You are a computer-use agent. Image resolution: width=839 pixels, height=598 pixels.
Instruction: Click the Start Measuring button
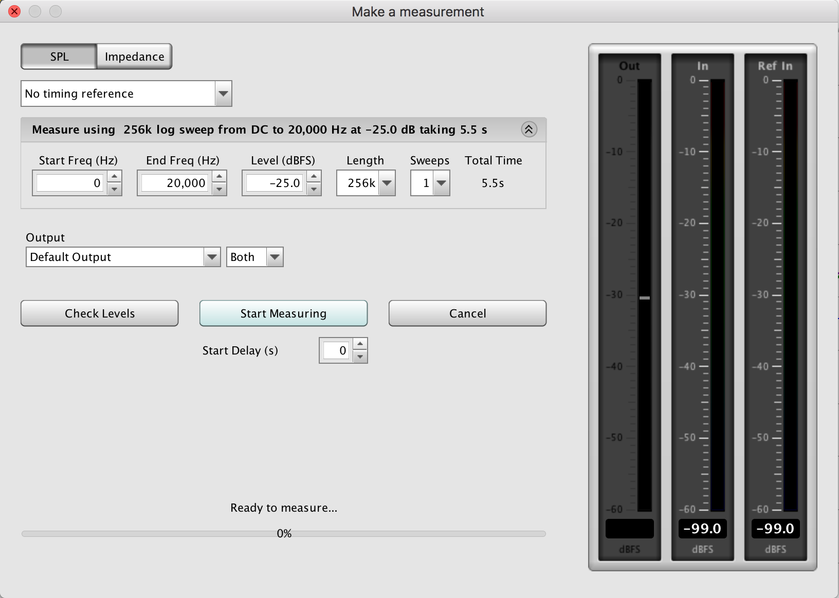tap(283, 313)
